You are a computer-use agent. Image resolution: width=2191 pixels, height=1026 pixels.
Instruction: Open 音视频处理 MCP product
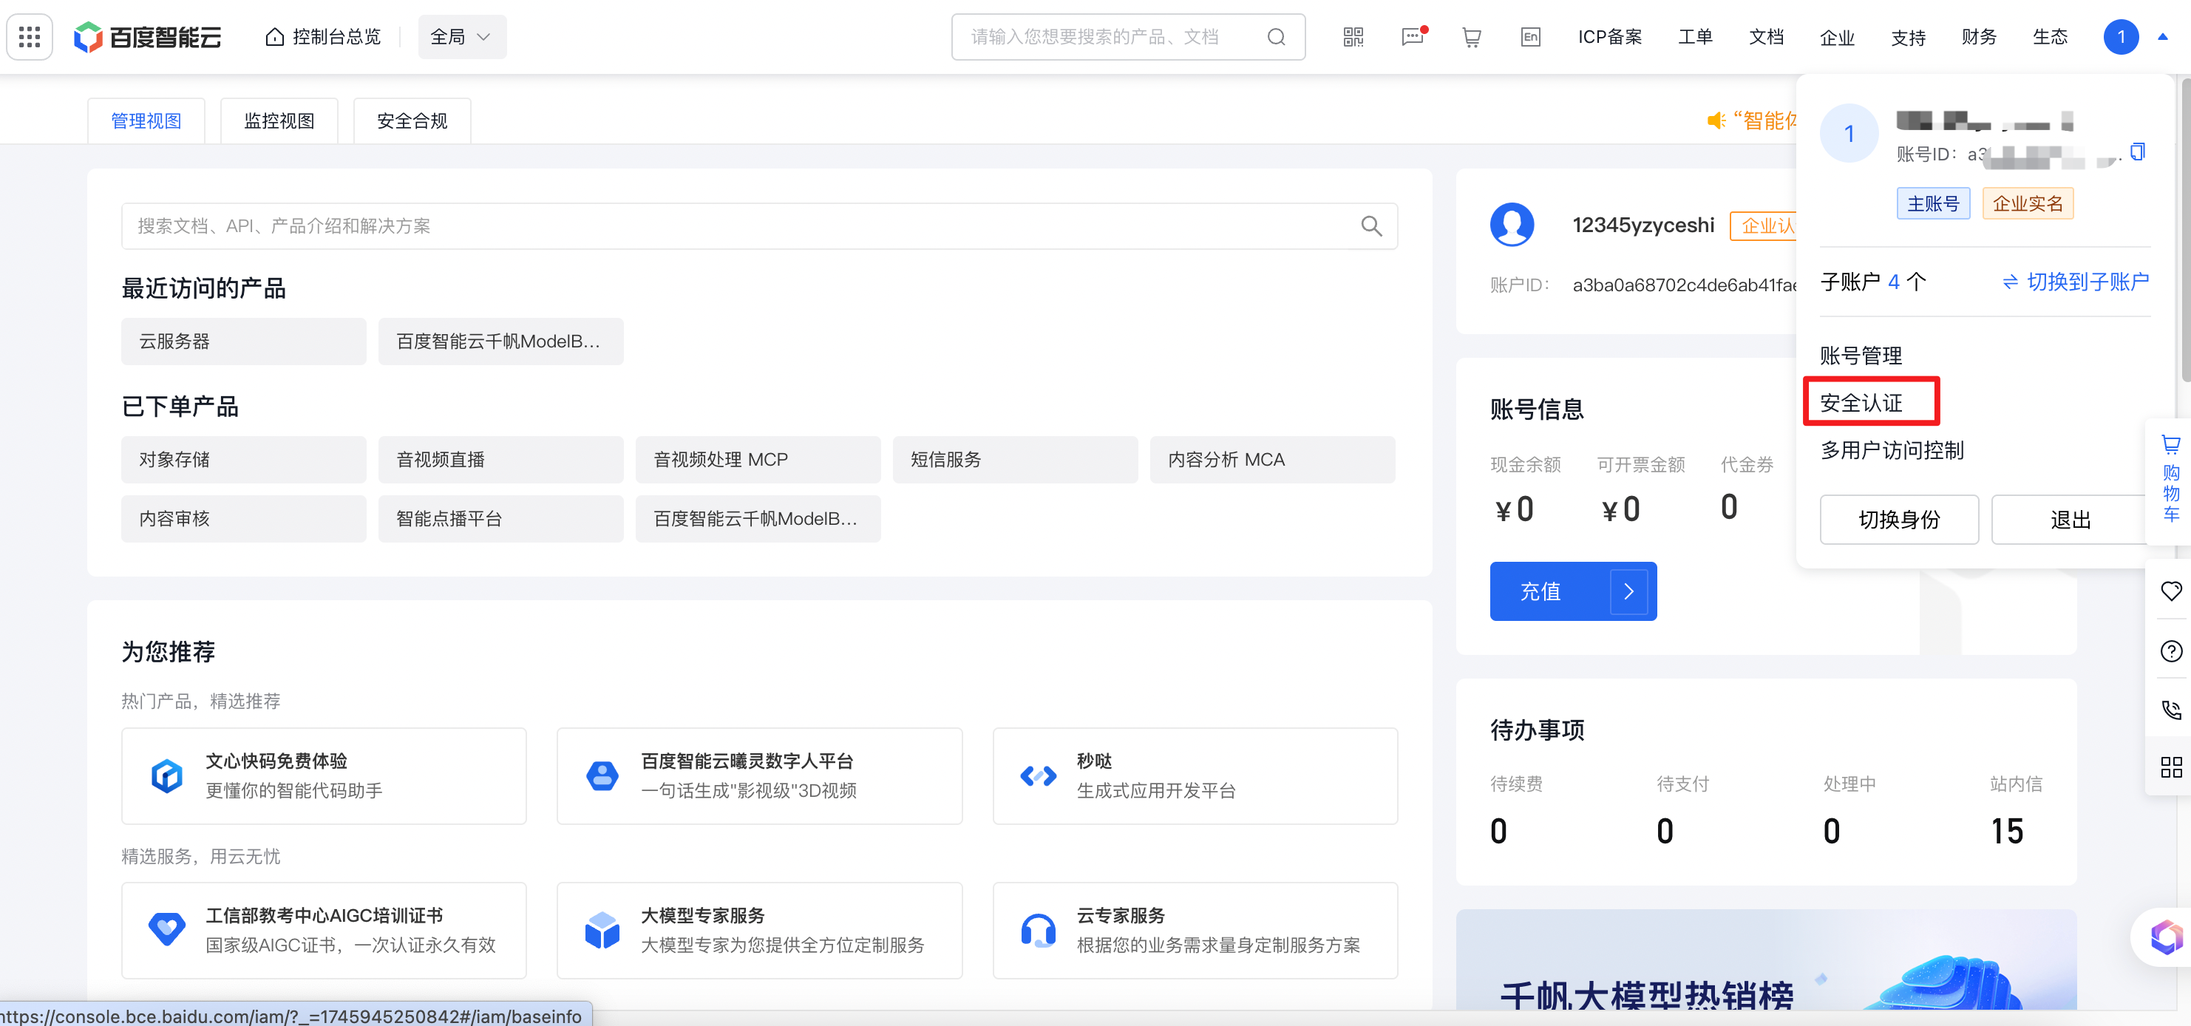[758, 459]
